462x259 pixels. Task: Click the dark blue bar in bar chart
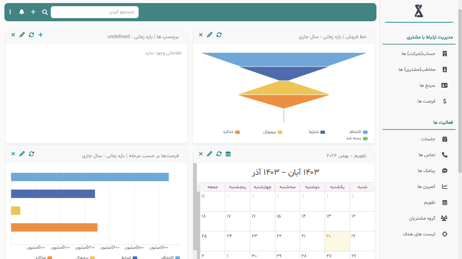pyautogui.click(x=53, y=194)
